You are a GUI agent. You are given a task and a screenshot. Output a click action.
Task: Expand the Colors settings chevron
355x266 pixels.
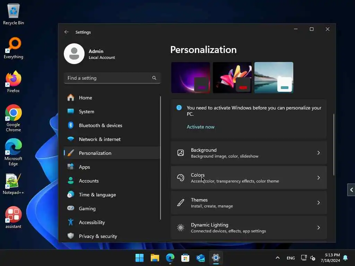pos(319,178)
